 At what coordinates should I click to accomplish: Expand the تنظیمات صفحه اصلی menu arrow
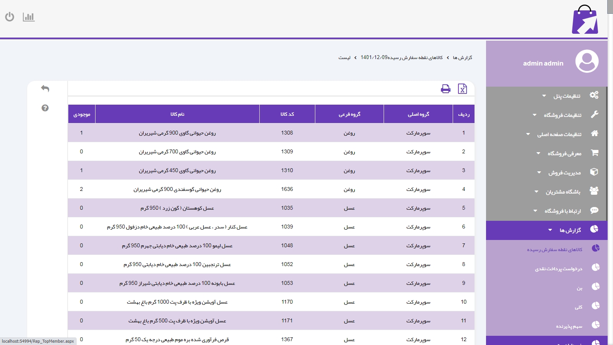click(528, 134)
